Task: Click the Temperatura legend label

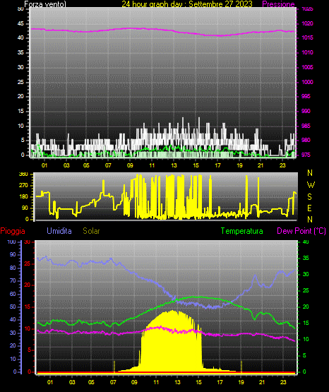Action: click(x=242, y=231)
